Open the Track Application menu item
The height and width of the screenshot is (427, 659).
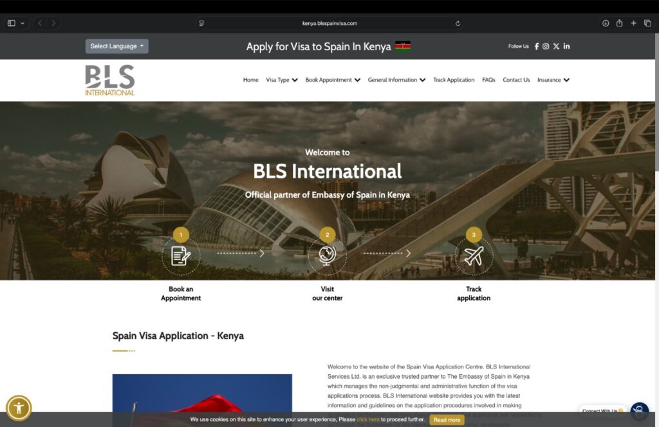click(x=454, y=80)
